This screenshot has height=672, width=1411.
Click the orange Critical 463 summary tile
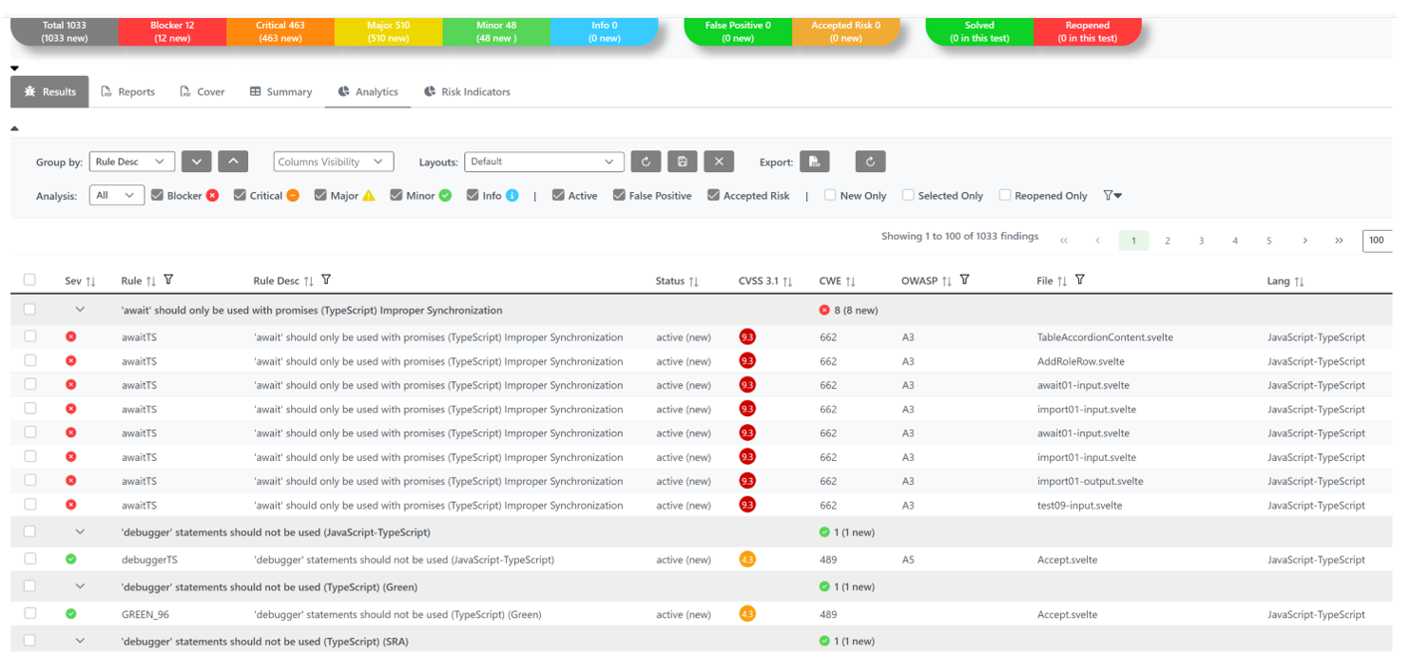(x=280, y=31)
